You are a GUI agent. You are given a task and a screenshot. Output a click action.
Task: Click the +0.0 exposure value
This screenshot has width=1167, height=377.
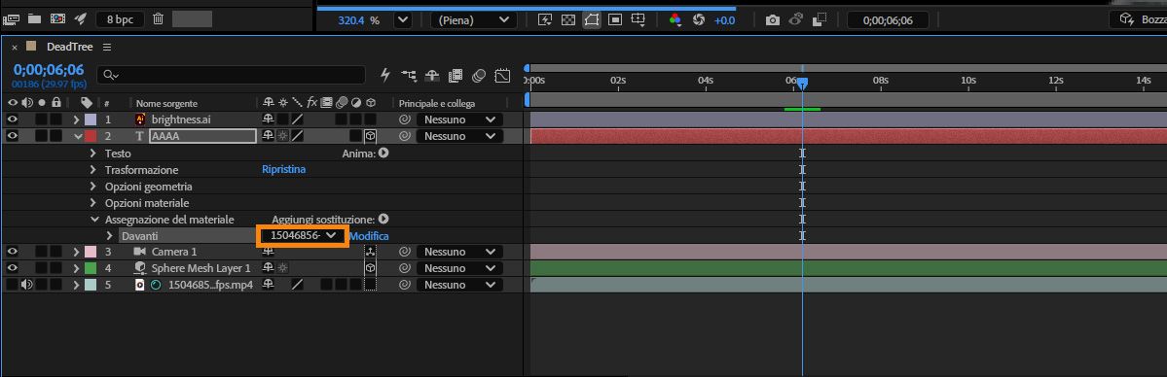click(x=724, y=20)
